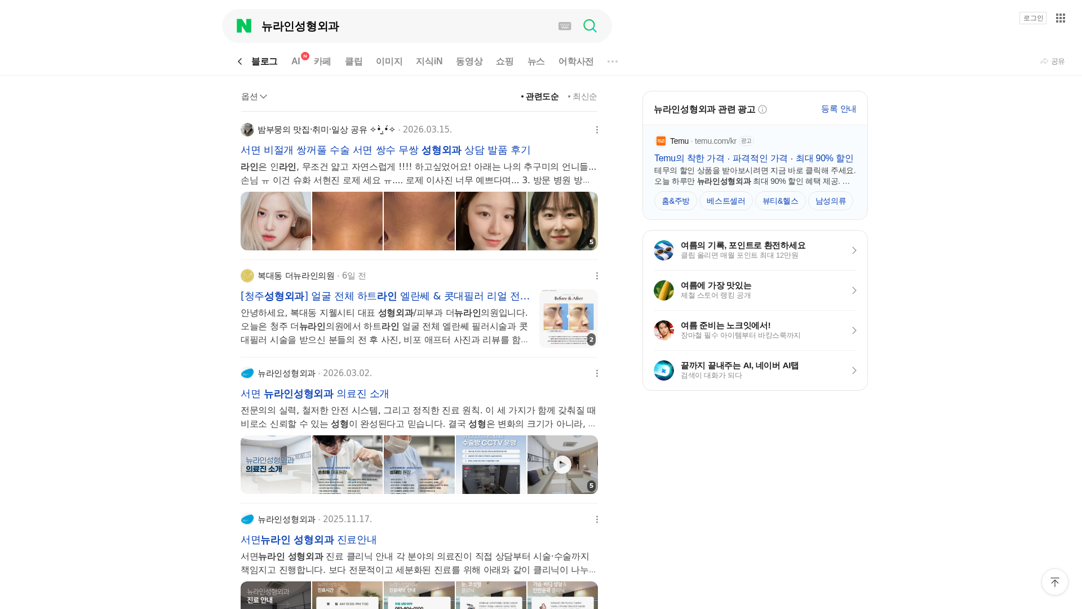The image size is (1082, 609).
Task: Open more options for the 밤부몽 post
Action: point(597,130)
